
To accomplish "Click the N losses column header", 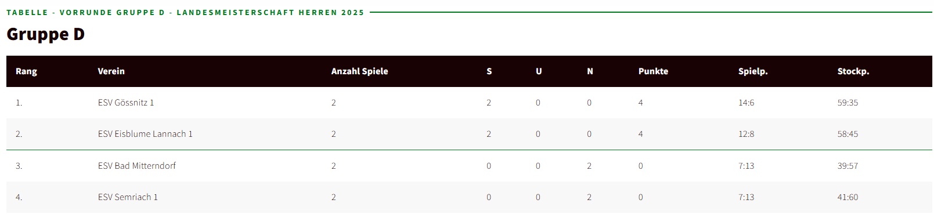I will (590, 71).
